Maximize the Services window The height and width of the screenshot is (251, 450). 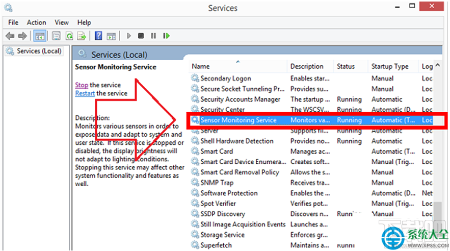pyautogui.click(x=412, y=6)
